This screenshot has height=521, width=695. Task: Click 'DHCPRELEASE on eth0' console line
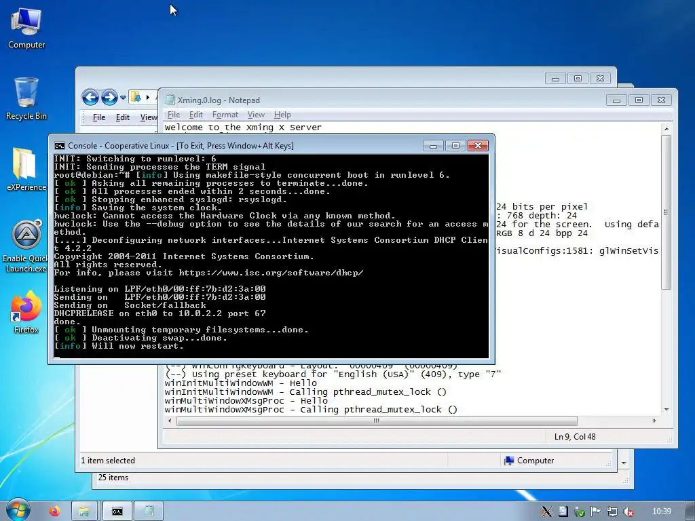point(159,313)
